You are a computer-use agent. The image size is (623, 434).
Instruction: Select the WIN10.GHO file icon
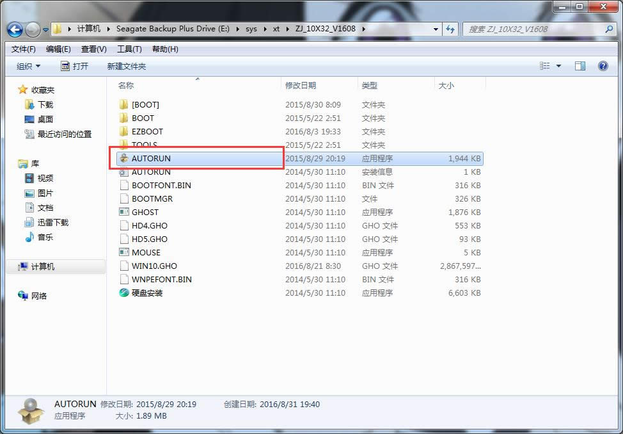[124, 266]
